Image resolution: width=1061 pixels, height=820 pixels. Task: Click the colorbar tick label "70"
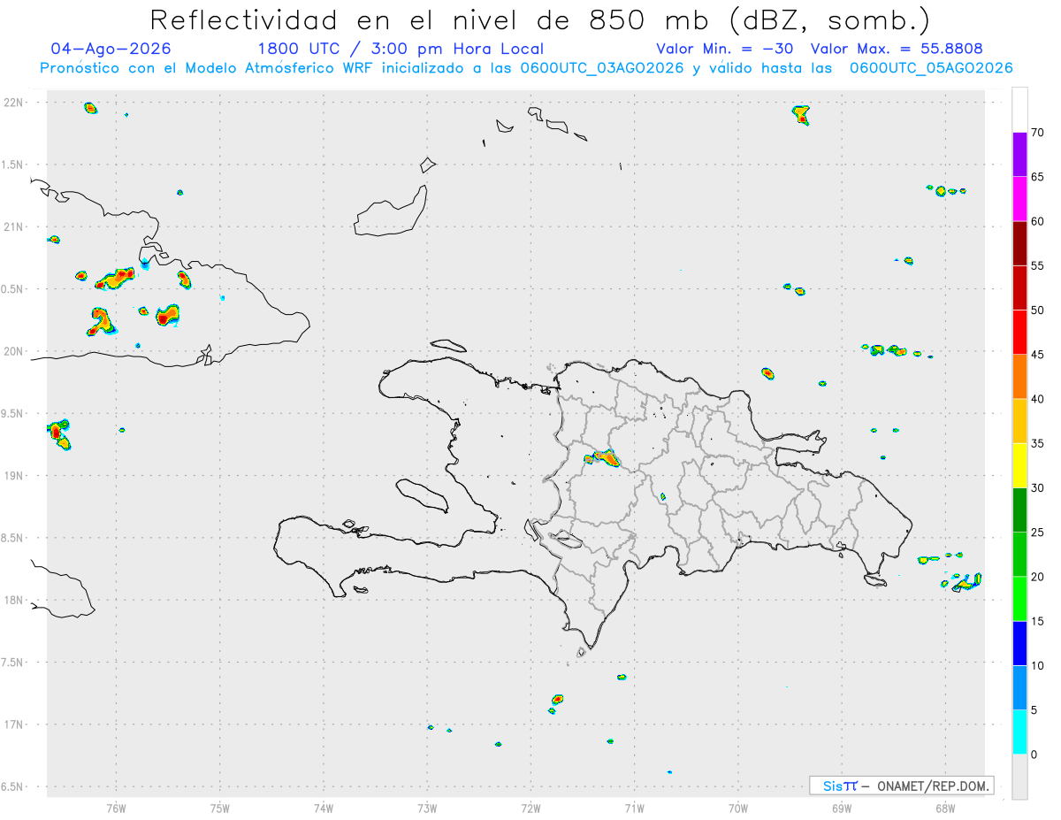(1037, 133)
